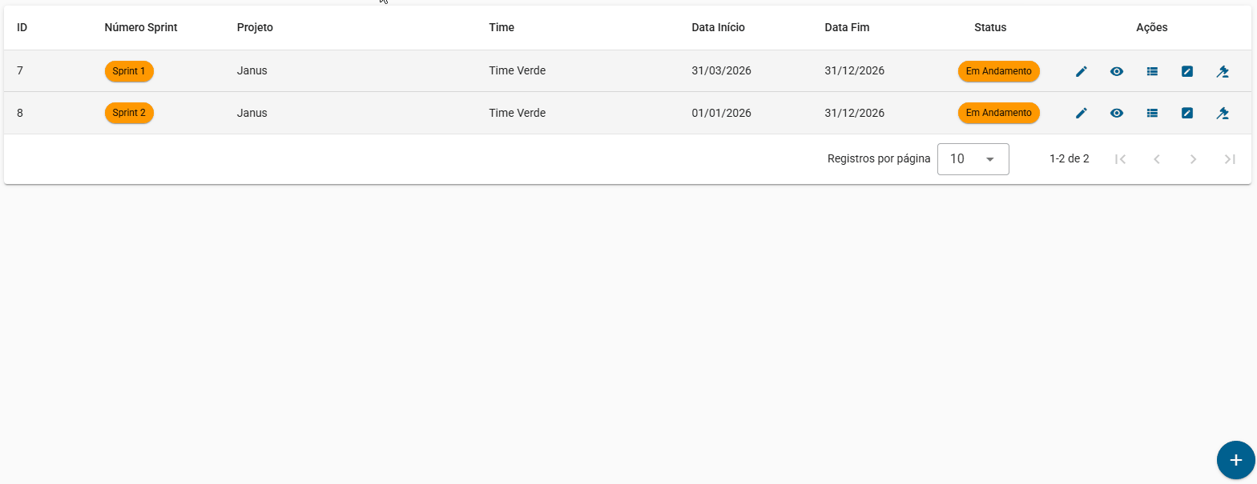The width and height of the screenshot is (1257, 484).
Task: Go to the previous page of records
Action: 1157,159
